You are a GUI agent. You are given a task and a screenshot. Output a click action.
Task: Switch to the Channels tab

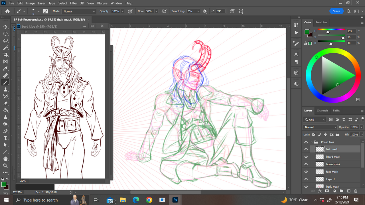pos(323,111)
